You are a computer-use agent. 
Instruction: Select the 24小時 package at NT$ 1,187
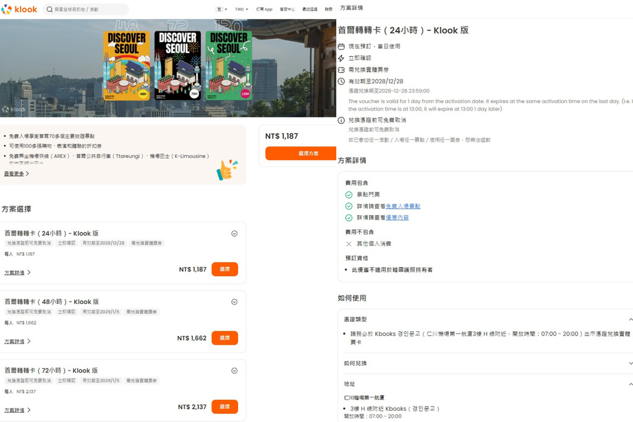(x=224, y=269)
